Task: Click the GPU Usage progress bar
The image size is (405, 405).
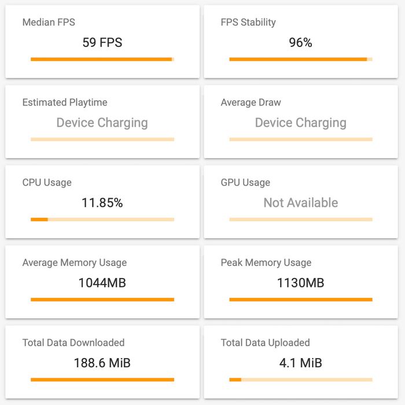Action: pyautogui.click(x=301, y=220)
